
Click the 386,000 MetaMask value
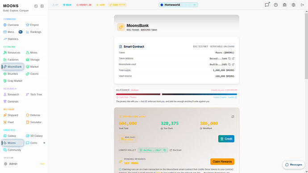click(209, 124)
